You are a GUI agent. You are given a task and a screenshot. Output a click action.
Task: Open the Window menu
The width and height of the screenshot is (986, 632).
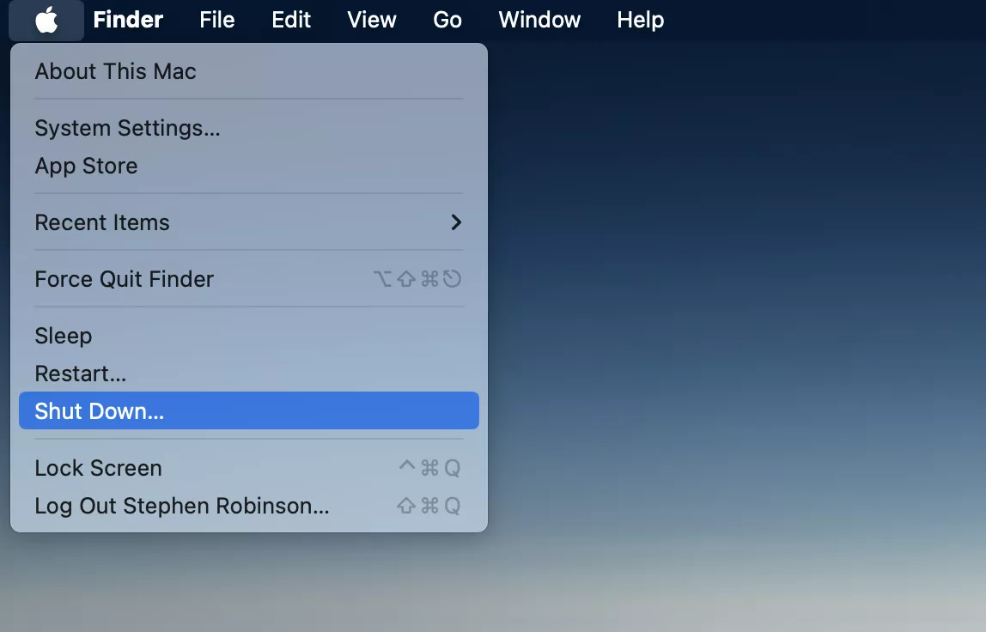539,20
